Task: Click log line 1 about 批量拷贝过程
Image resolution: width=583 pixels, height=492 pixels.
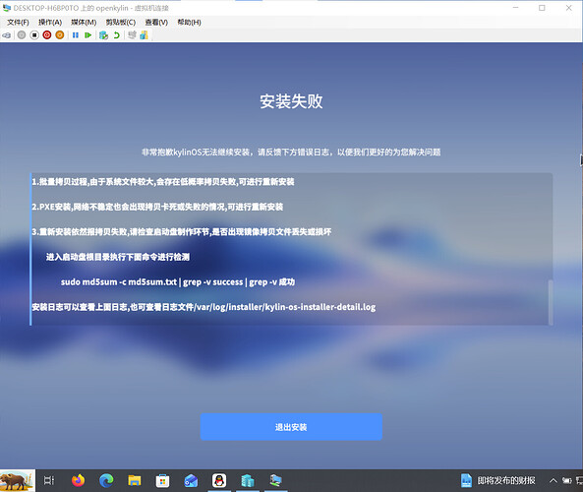Action: (163, 182)
